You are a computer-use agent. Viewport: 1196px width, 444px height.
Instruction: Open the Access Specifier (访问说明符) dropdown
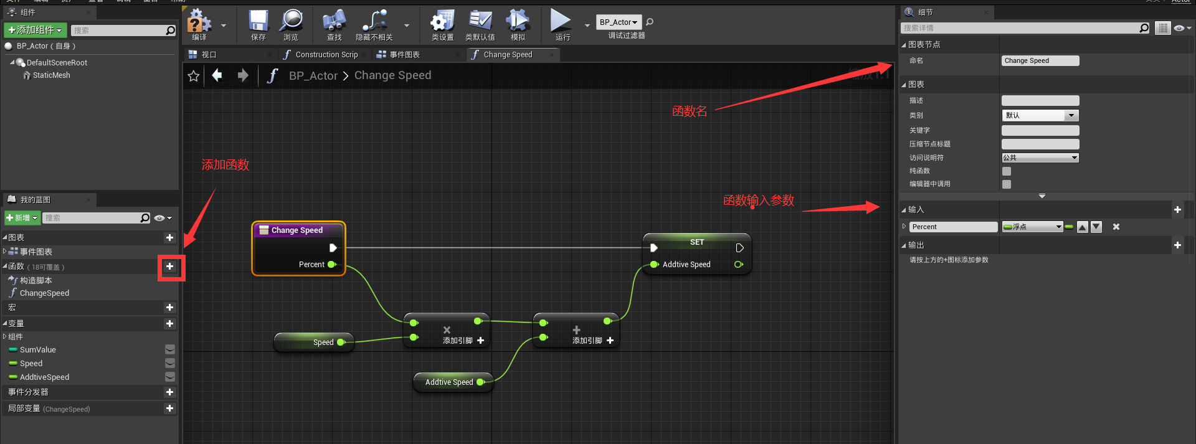point(1040,158)
